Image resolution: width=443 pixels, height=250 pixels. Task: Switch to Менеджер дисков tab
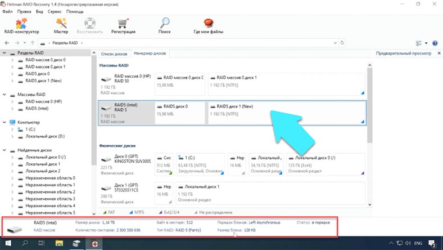150,53
